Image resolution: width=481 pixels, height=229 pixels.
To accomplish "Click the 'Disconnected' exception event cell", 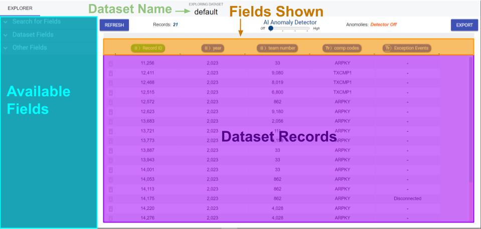I will pyautogui.click(x=407, y=198).
